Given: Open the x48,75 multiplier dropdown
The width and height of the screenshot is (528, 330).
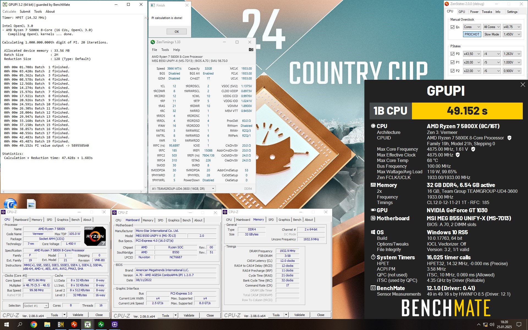Looking at the screenshot, I should (x=512, y=27).
